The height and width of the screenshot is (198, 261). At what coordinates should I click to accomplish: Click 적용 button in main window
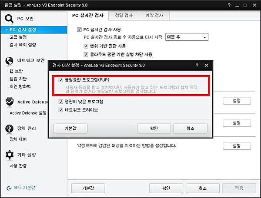click(x=239, y=188)
